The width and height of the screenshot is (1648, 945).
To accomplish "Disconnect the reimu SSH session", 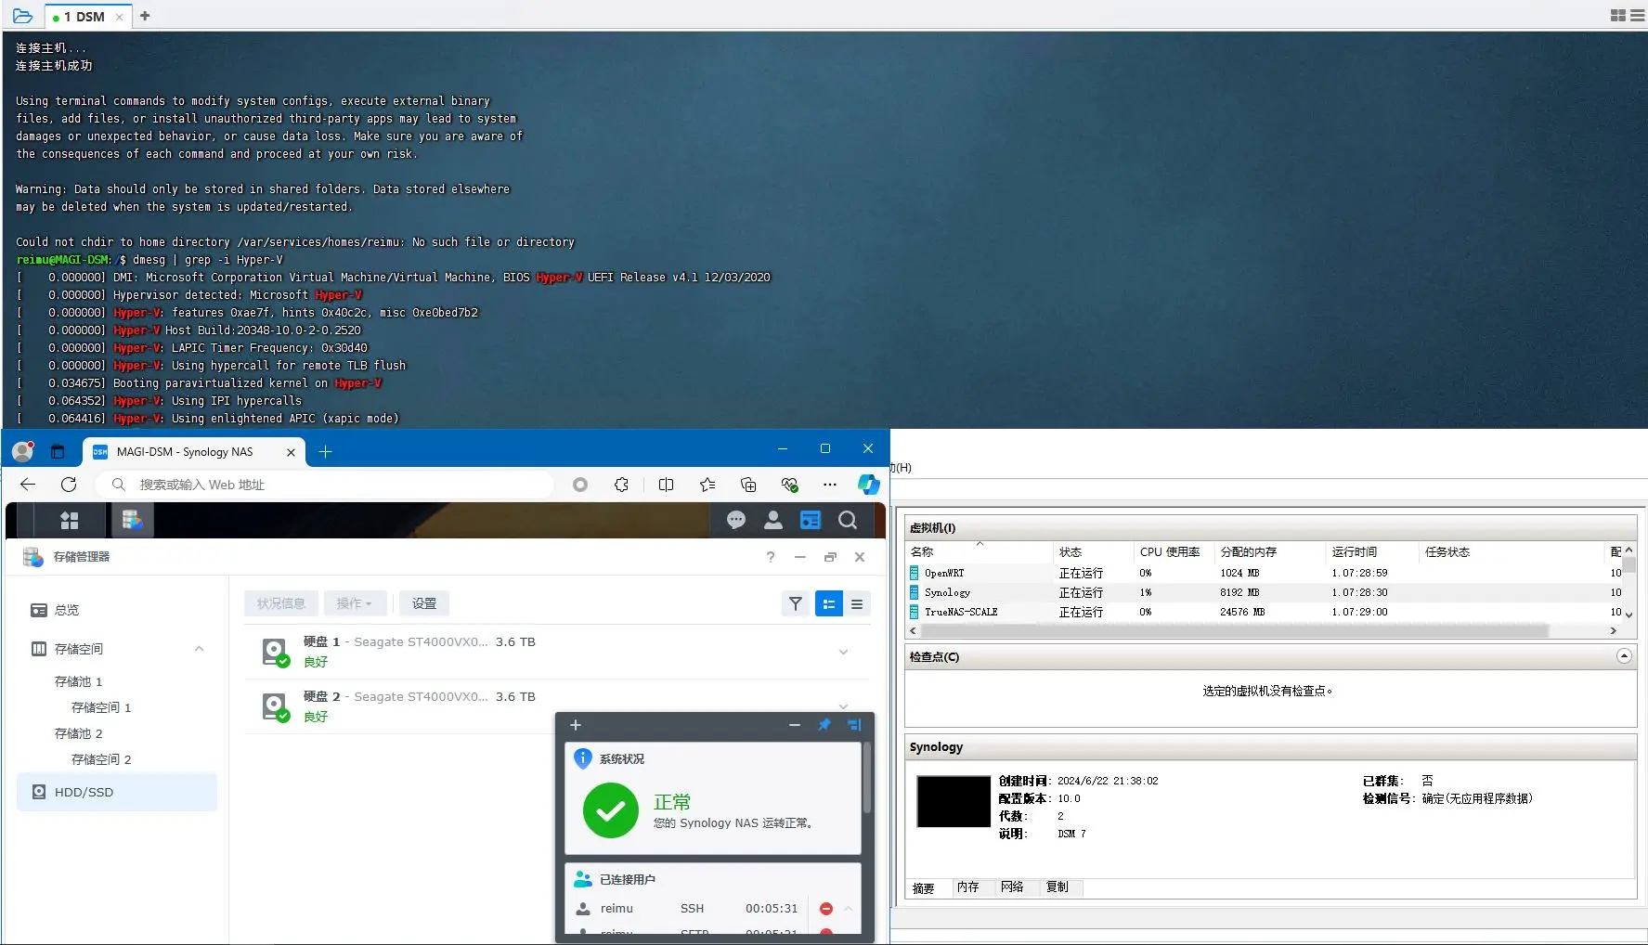I will click(826, 909).
